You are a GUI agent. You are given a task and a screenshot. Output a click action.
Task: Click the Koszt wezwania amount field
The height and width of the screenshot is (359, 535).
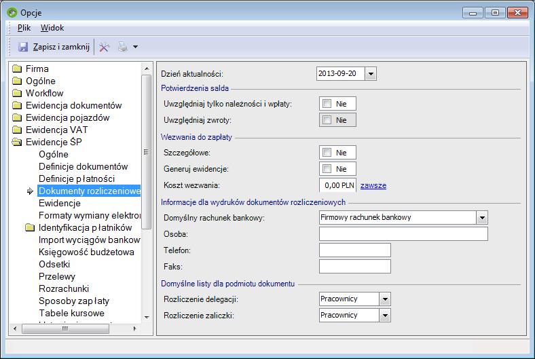click(x=338, y=185)
